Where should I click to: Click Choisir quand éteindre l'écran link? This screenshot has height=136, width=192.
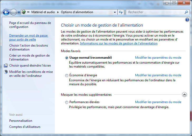tap(30, 66)
